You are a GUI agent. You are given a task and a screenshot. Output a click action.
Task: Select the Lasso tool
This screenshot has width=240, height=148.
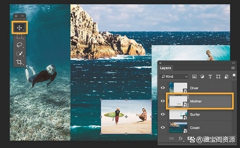click(20, 45)
